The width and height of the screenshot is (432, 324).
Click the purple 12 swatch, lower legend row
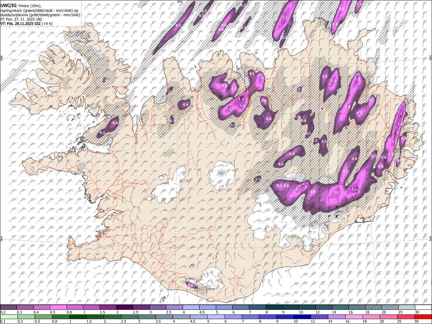point(320,317)
